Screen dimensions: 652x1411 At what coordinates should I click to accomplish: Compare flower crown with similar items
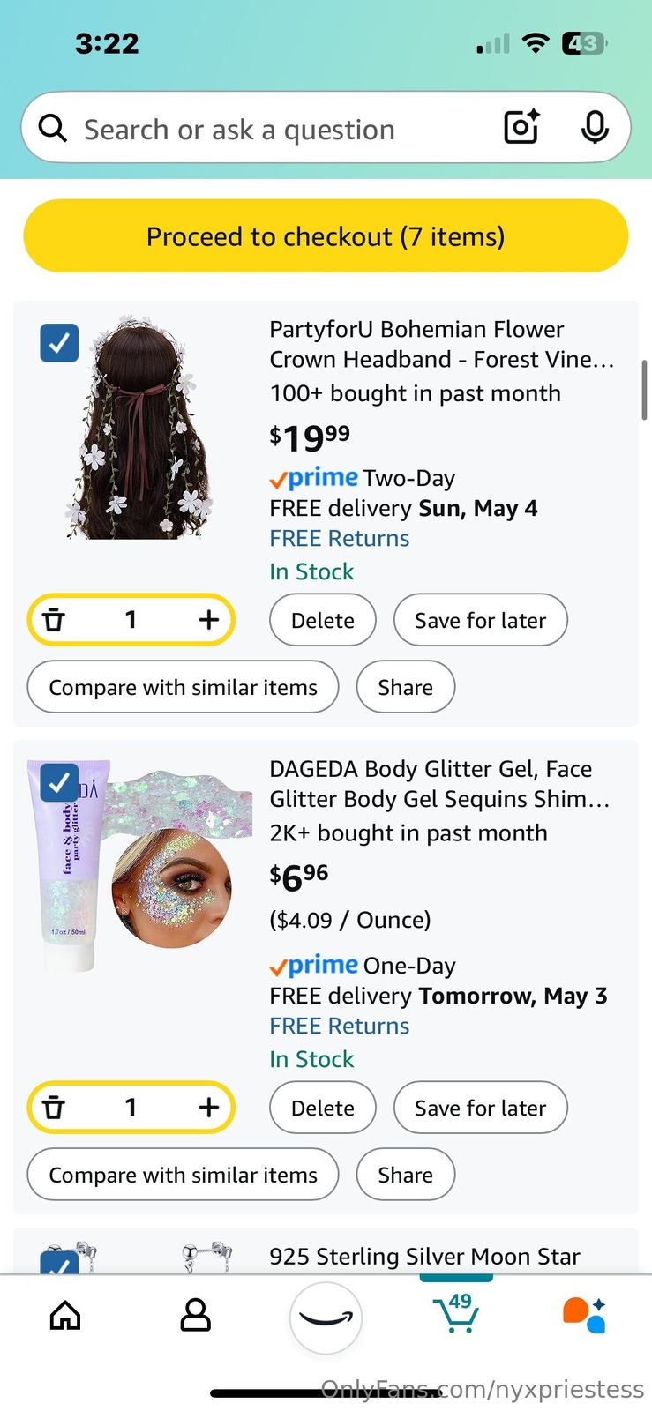pos(183,688)
